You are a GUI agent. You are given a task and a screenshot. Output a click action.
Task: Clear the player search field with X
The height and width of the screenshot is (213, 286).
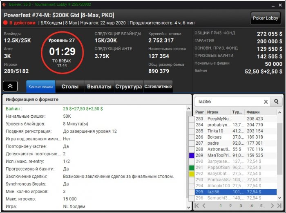[266, 102]
